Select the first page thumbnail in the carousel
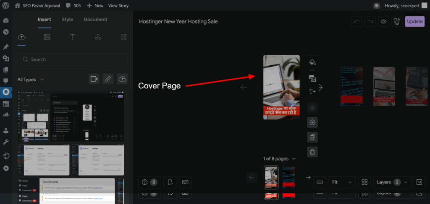 coord(271,177)
